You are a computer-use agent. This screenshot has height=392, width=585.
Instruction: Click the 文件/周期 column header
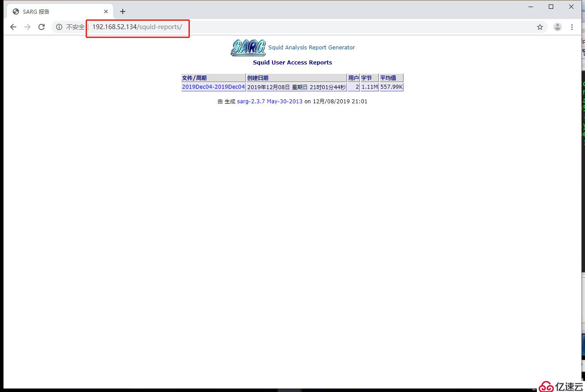(x=213, y=78)
